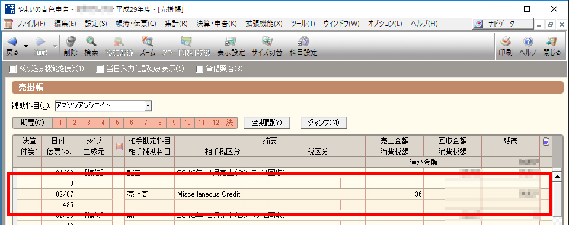The height and width of the screenshot is (225, 569).
Task: Select month 1 in period bar
Action: point(60,123)
